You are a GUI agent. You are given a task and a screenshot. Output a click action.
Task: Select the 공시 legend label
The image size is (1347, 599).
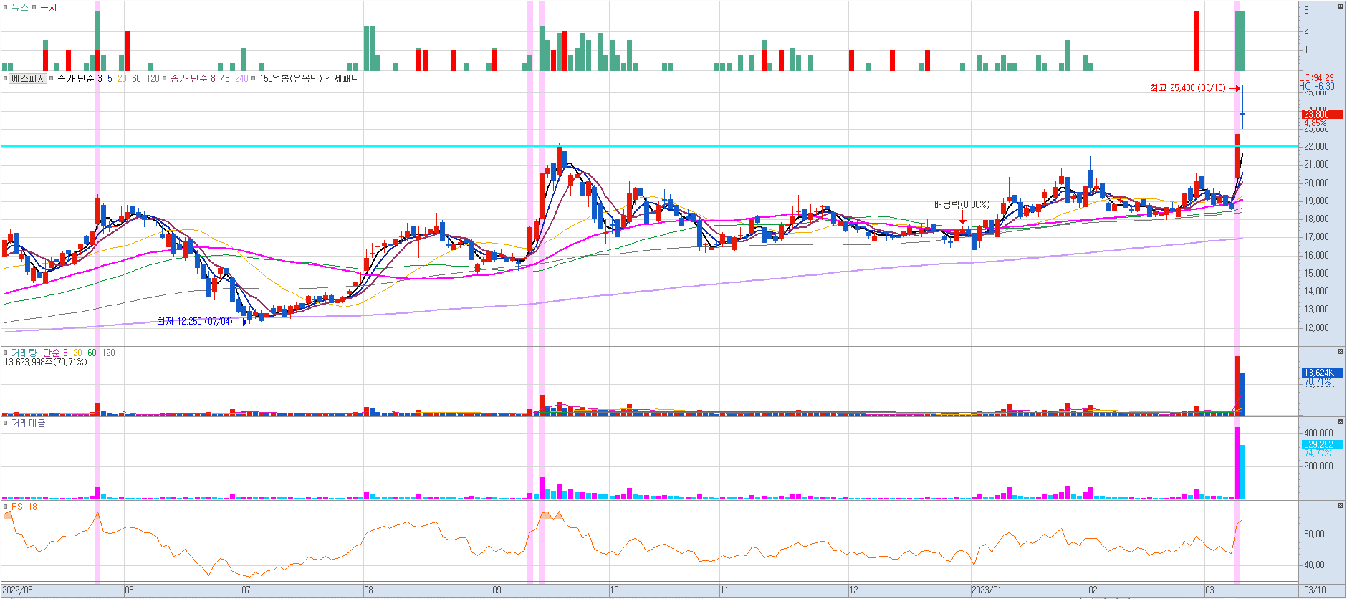click(48, 7)
